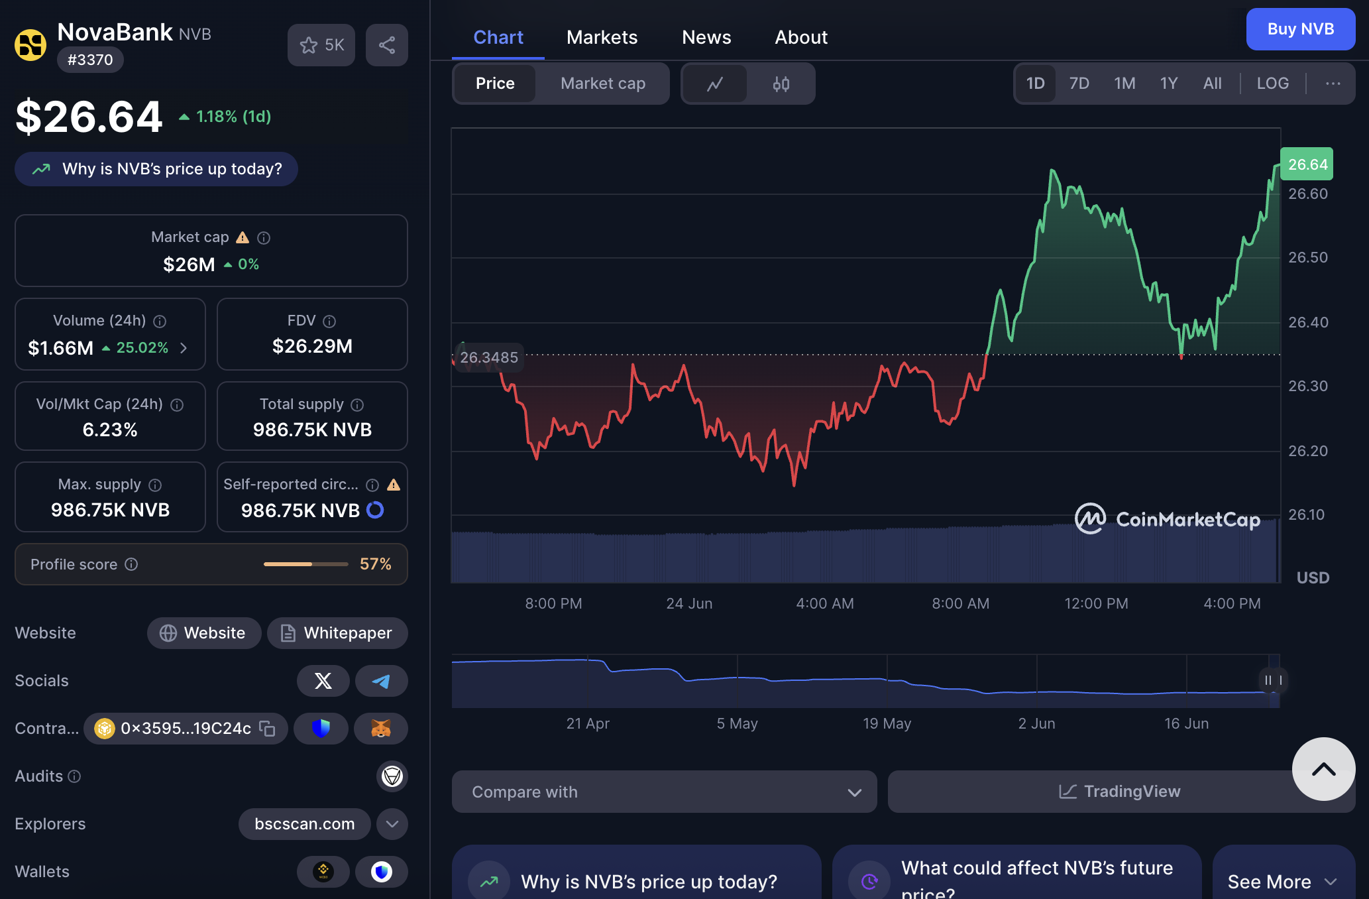
Task: Open the Website link
Action: pyautogui.click(x=204, y=633)
